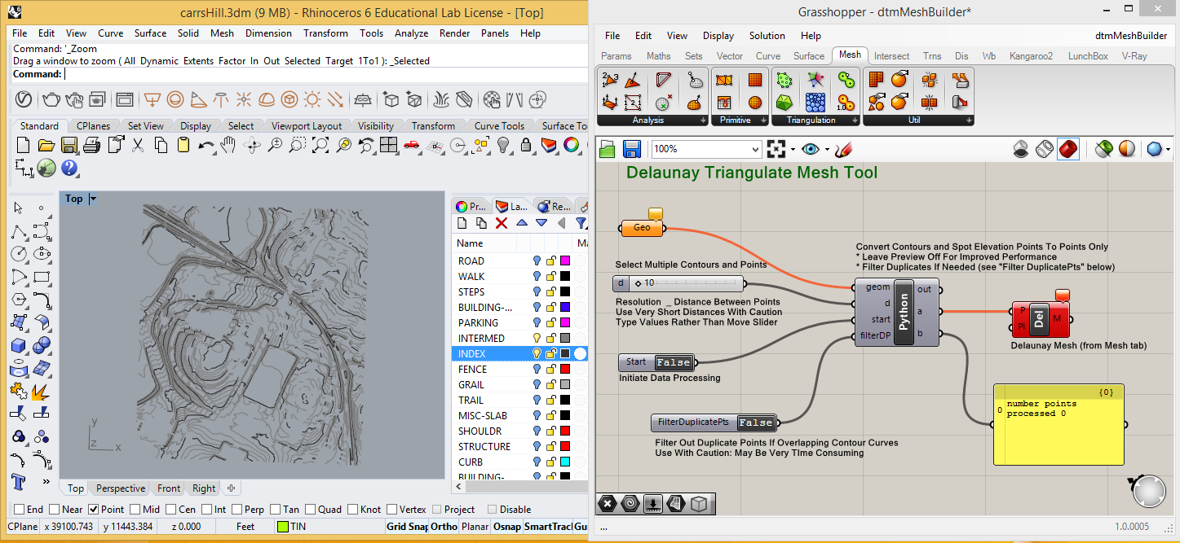Image resolution: width=1180 pixels, height=543 pixels.
Task: Click the Mesh Sphere icon in Primitive group
Action: point(754,102)
